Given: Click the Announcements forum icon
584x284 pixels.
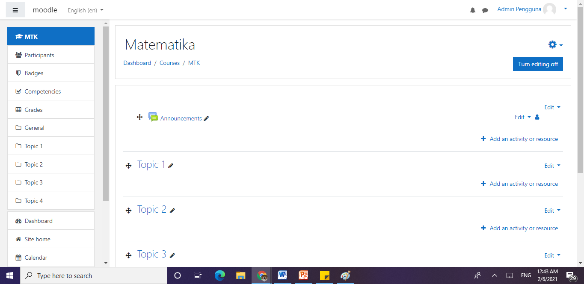Looking at the screenshot, I should point(153,117).
